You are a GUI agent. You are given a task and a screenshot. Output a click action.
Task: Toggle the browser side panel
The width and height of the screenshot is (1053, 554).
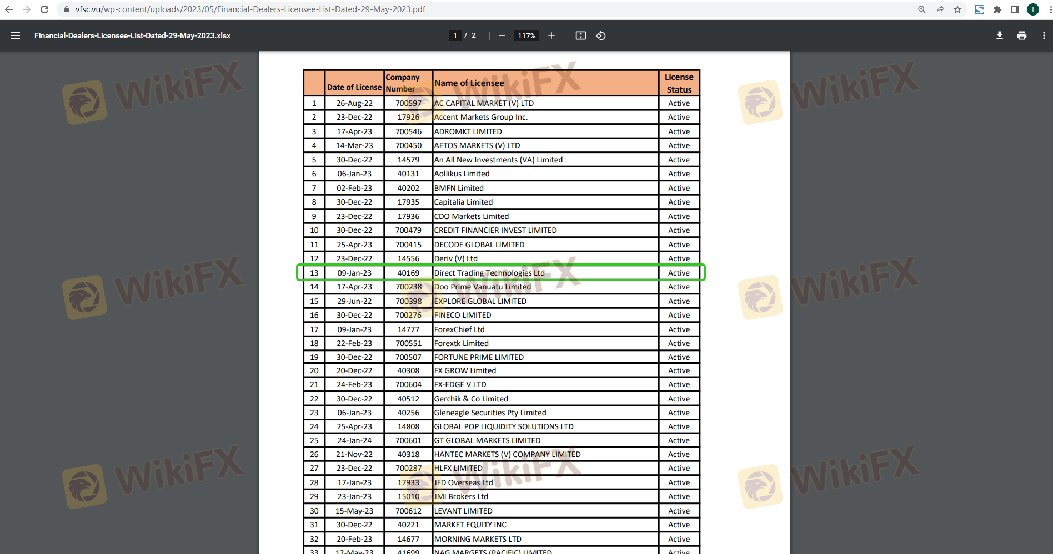coord(1015,9)
